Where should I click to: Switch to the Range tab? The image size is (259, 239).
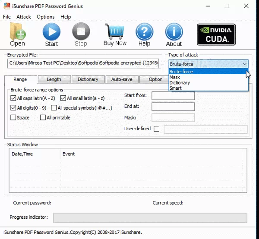(x=20, y=79)
